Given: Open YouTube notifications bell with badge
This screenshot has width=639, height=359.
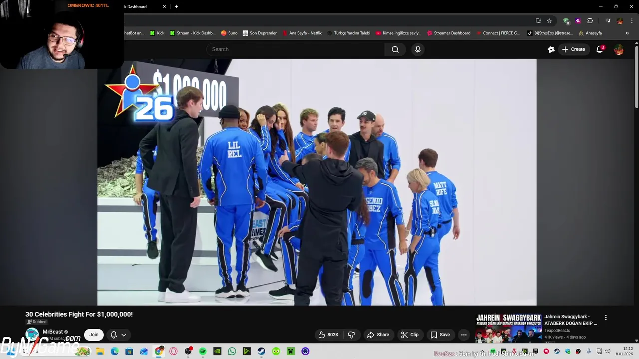Looking at the screenshot, I should point(600,49).
